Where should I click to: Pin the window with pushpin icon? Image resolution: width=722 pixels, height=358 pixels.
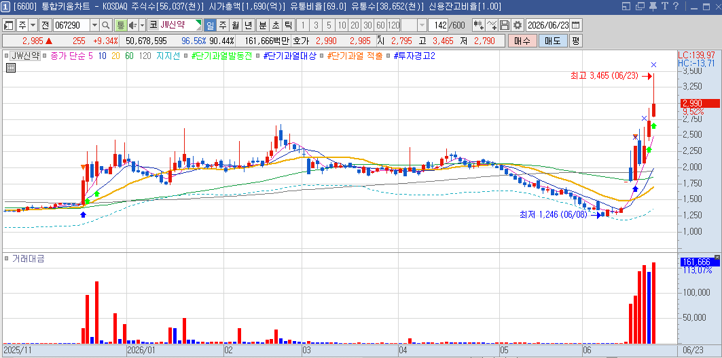pyautogui.click(x=653, y=6)
